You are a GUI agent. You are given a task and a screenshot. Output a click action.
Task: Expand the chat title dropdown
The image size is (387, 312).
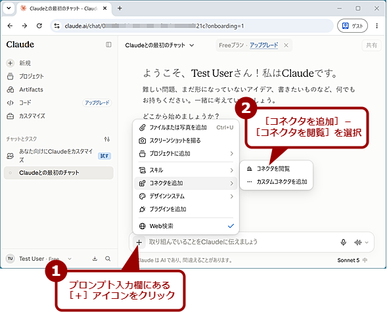click(191, 45)
